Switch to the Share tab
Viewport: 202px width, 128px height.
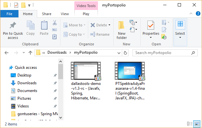pos(47,14)
